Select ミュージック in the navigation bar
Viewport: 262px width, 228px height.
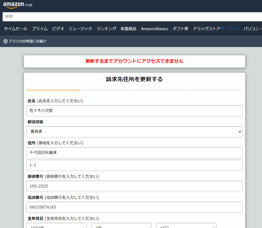[x=80, y=29]
